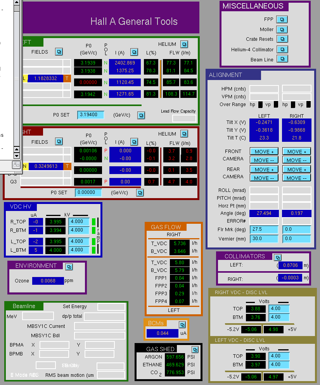Click right collimator value -0.0003

coord(290,278)
